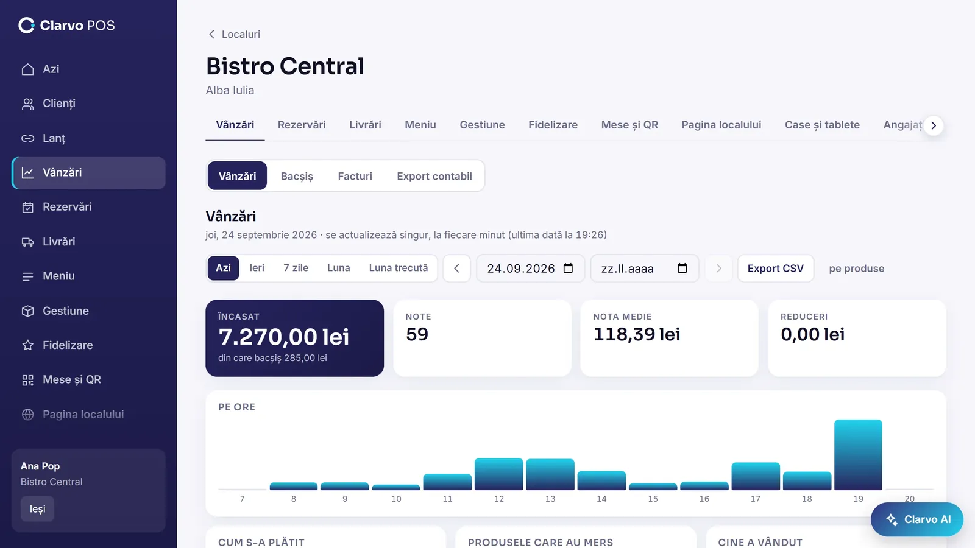Switch view to pe produse
Image resolution: width=975 pixels, height=548 pixels.
click(856, 269)
